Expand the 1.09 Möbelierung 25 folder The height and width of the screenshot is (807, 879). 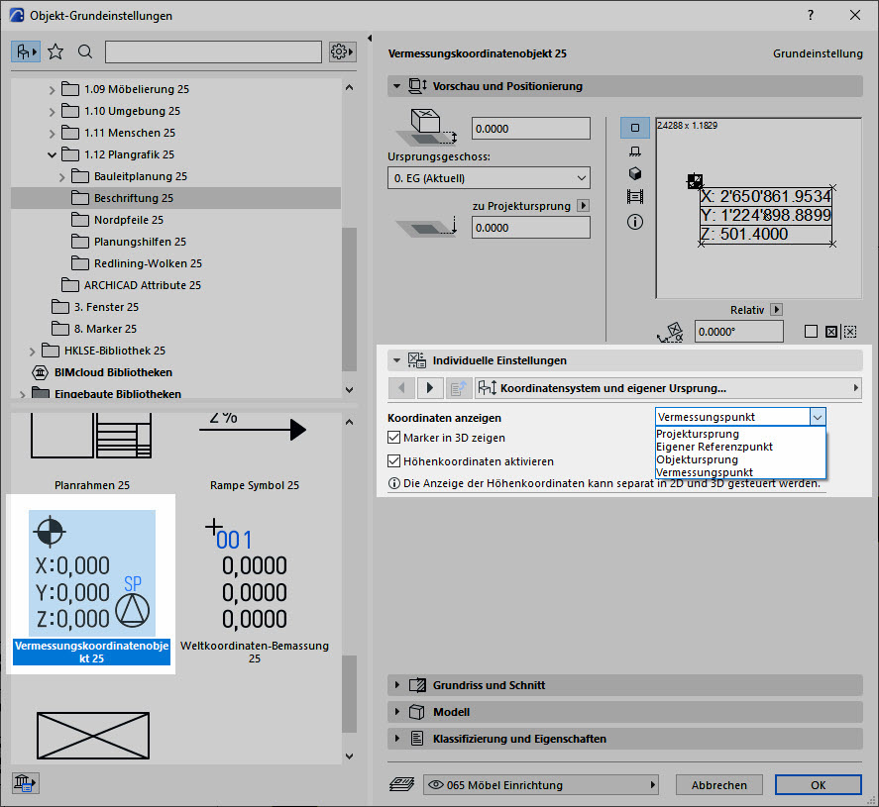[x=52, y=89]
